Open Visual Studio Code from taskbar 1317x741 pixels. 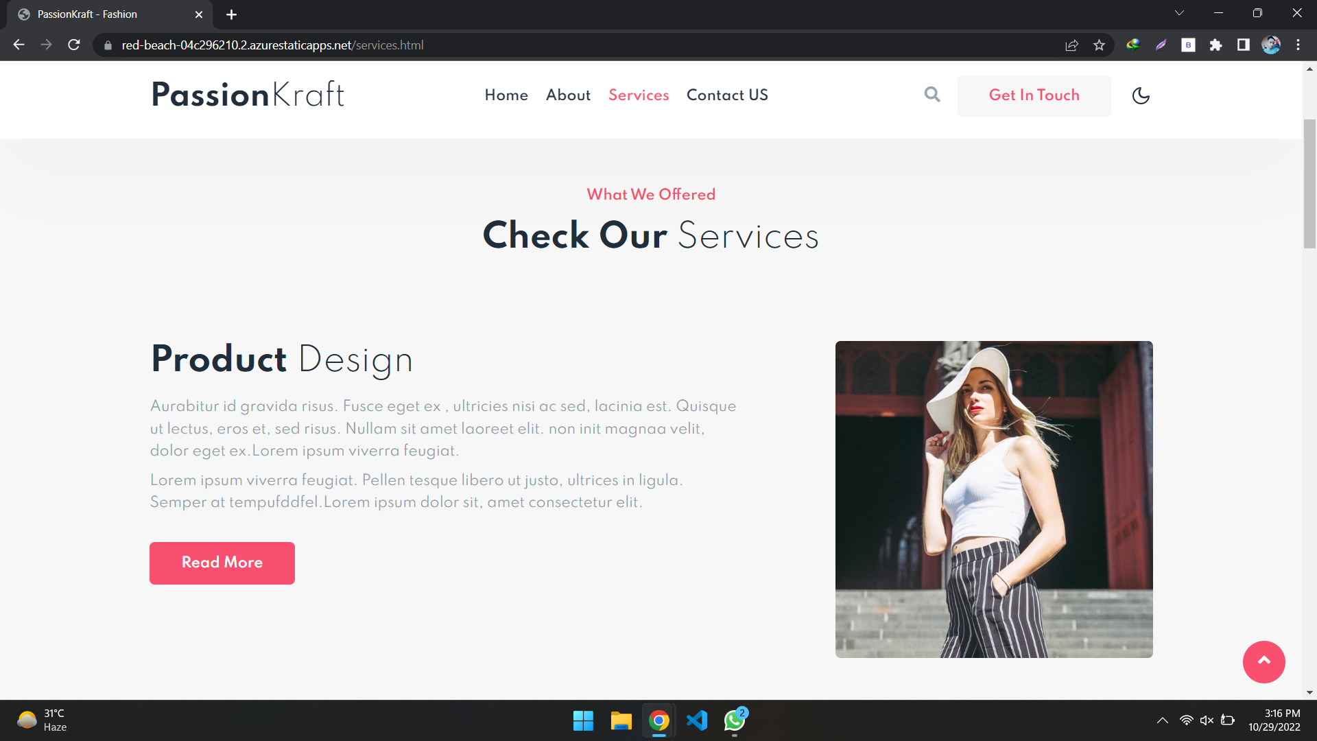[697, 721]
